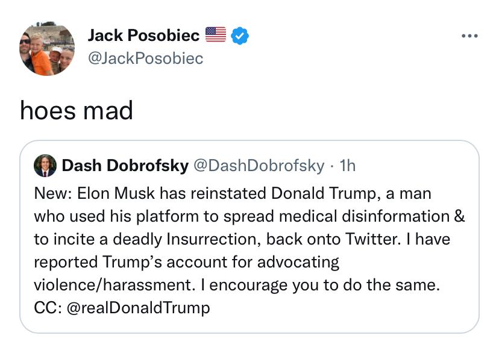The width and height of the screenshot is (499, 347).
Task: Open the @DashDobrofsky handle in the quoted tweet
Action: tap(259, 166)
